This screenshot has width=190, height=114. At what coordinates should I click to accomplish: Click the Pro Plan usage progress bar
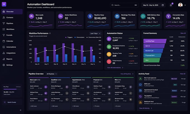[x=12, y=89]
